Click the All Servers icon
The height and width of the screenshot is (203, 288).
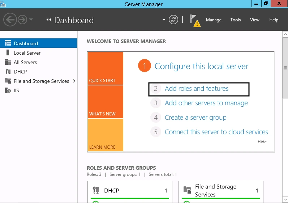[x=8, y=62]
